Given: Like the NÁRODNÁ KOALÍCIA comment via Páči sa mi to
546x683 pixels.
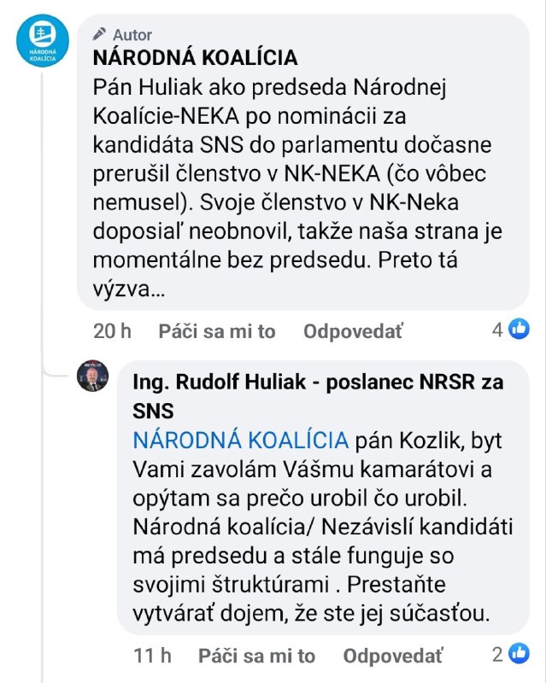Looking at the screenshot, I should 216,331.
